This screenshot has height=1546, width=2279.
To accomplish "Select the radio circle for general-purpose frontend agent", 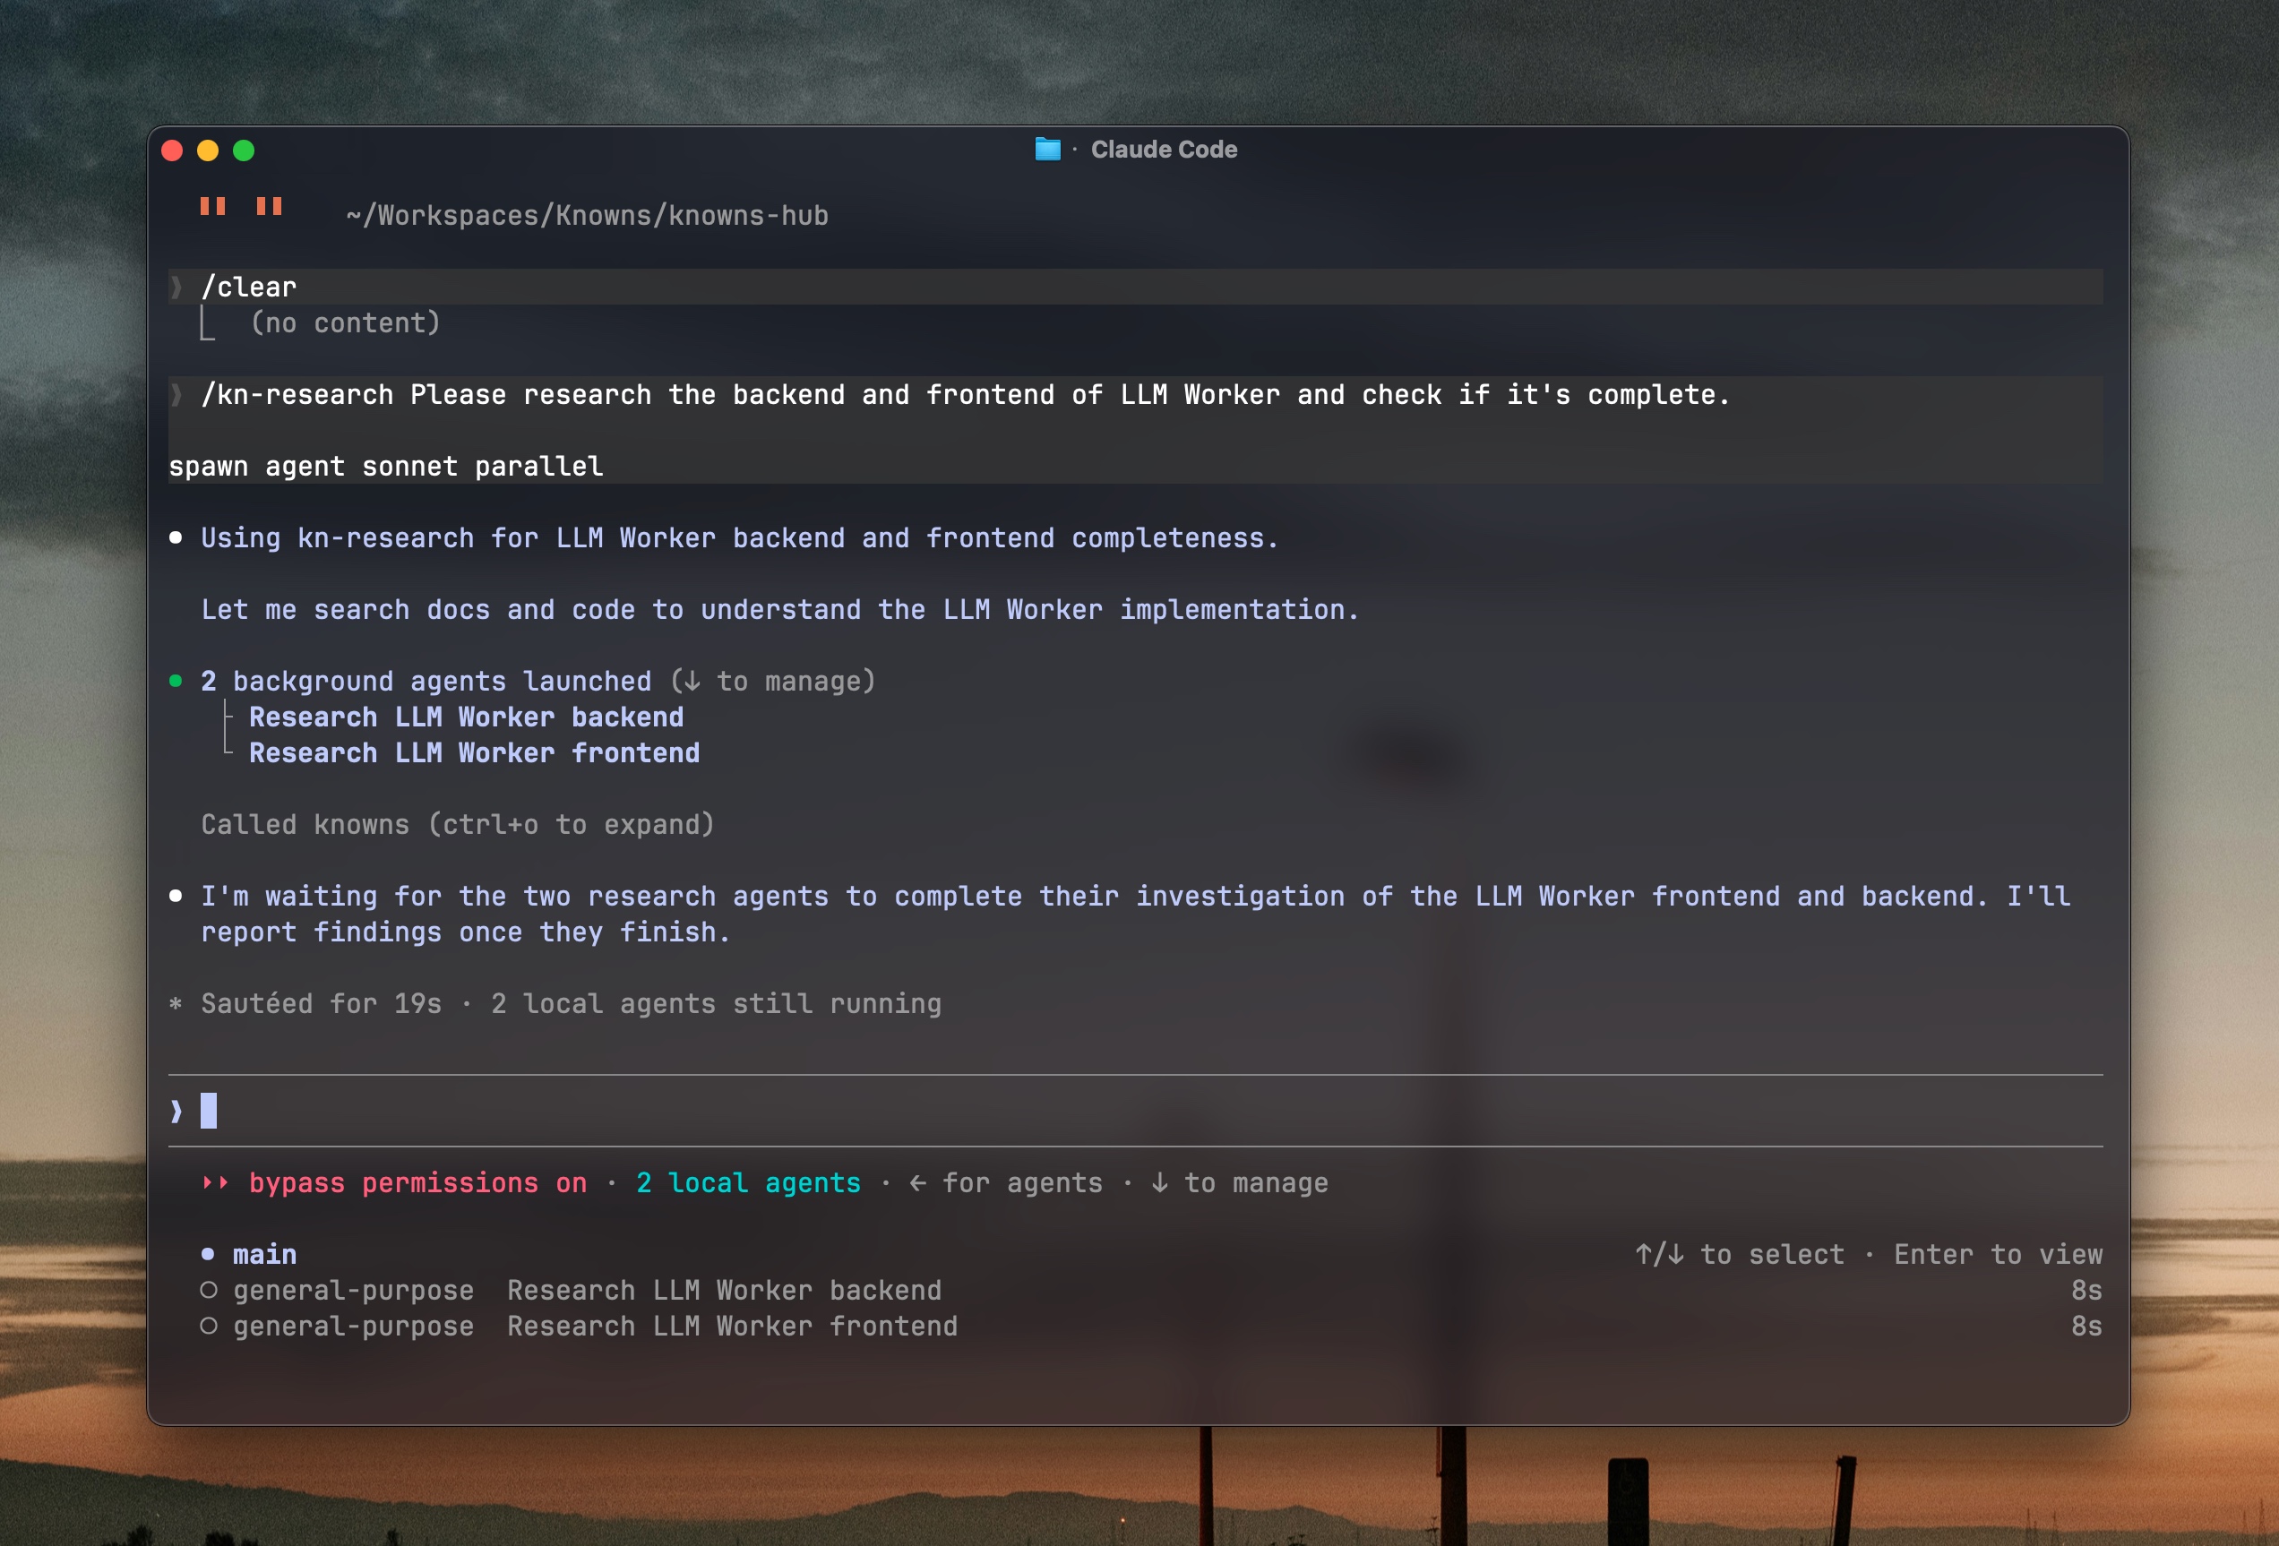I will (x=208, y=1326).
